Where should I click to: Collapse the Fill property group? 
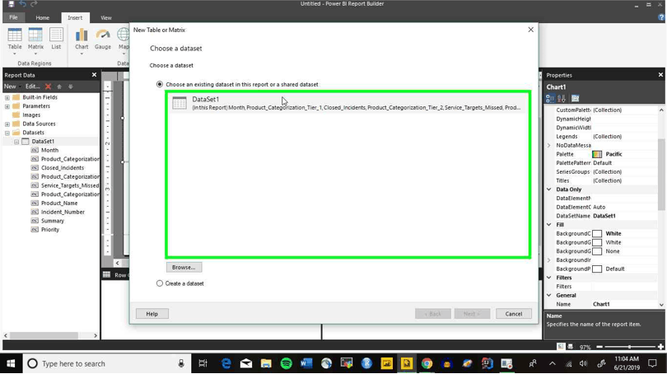[548, 225]
